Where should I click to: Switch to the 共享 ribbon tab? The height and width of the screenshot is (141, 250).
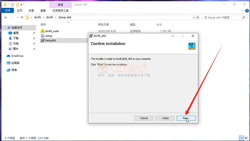click(31, 10)
